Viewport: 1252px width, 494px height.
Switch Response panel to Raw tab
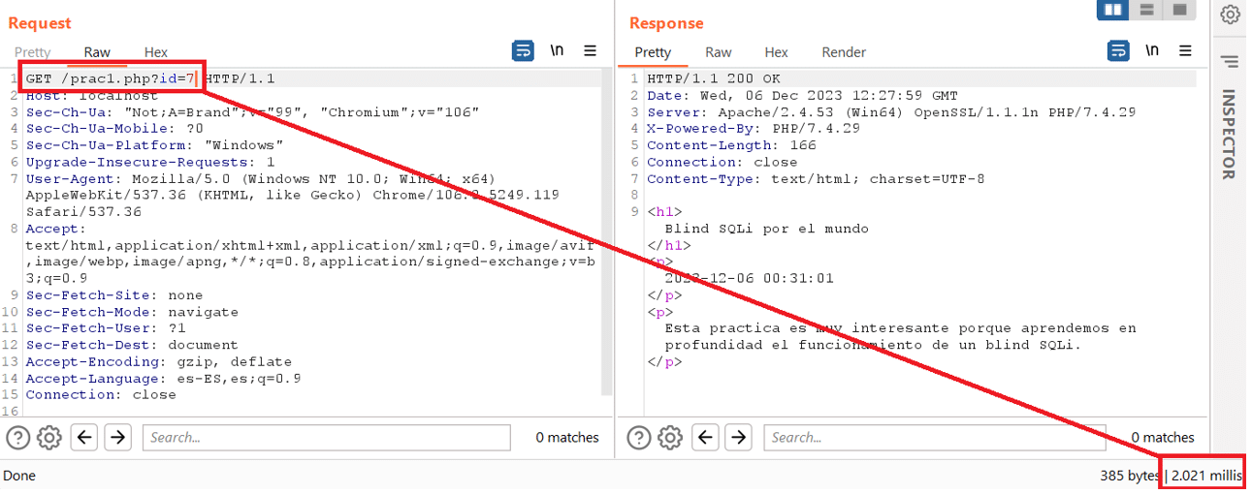click(719, 52)
